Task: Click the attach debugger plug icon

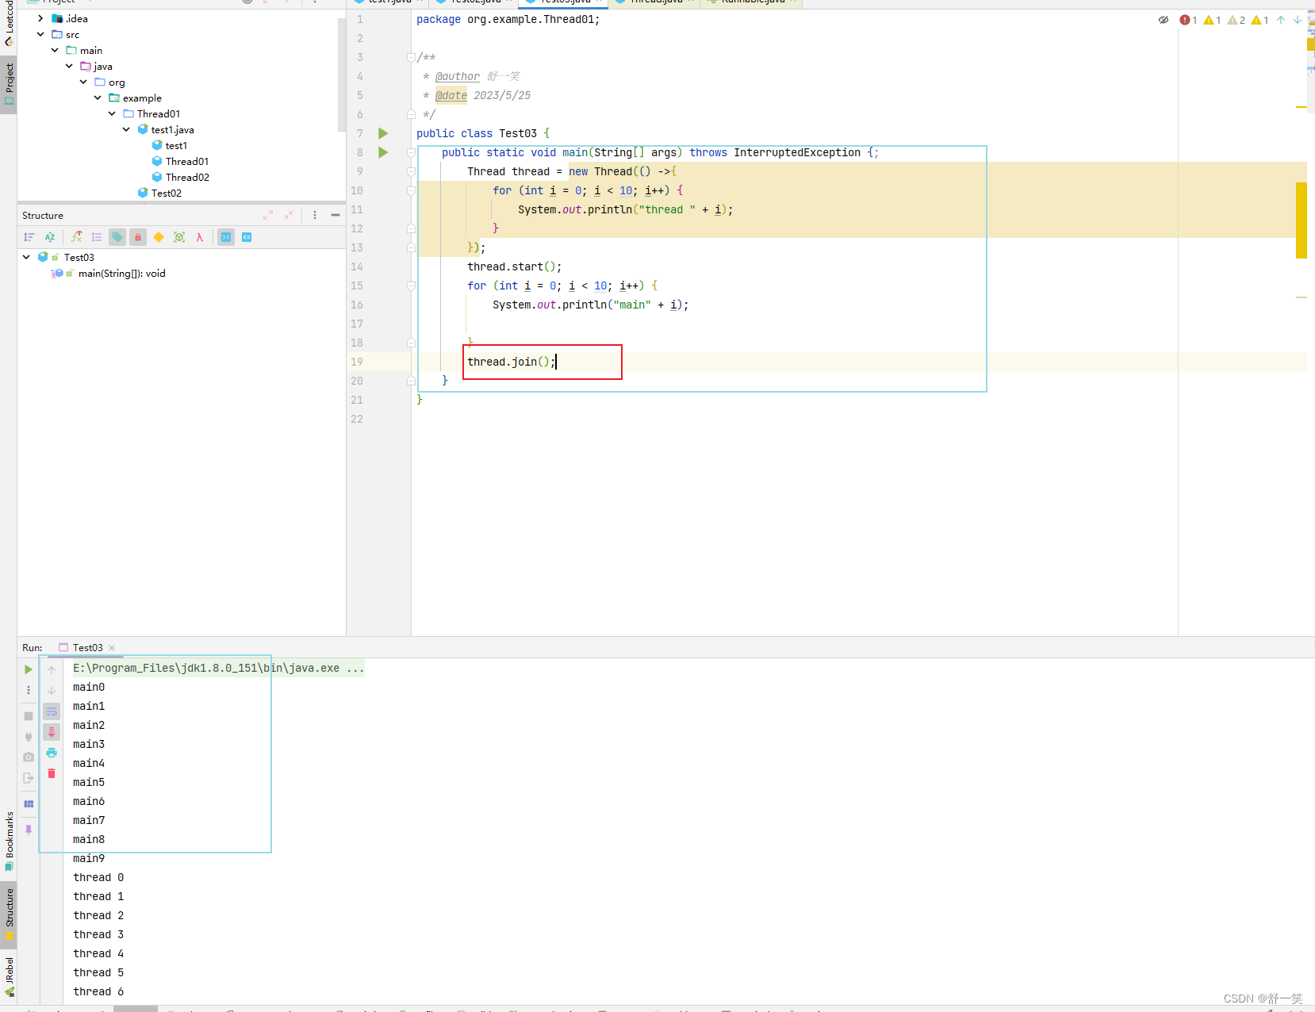Action: pos(29,737)
